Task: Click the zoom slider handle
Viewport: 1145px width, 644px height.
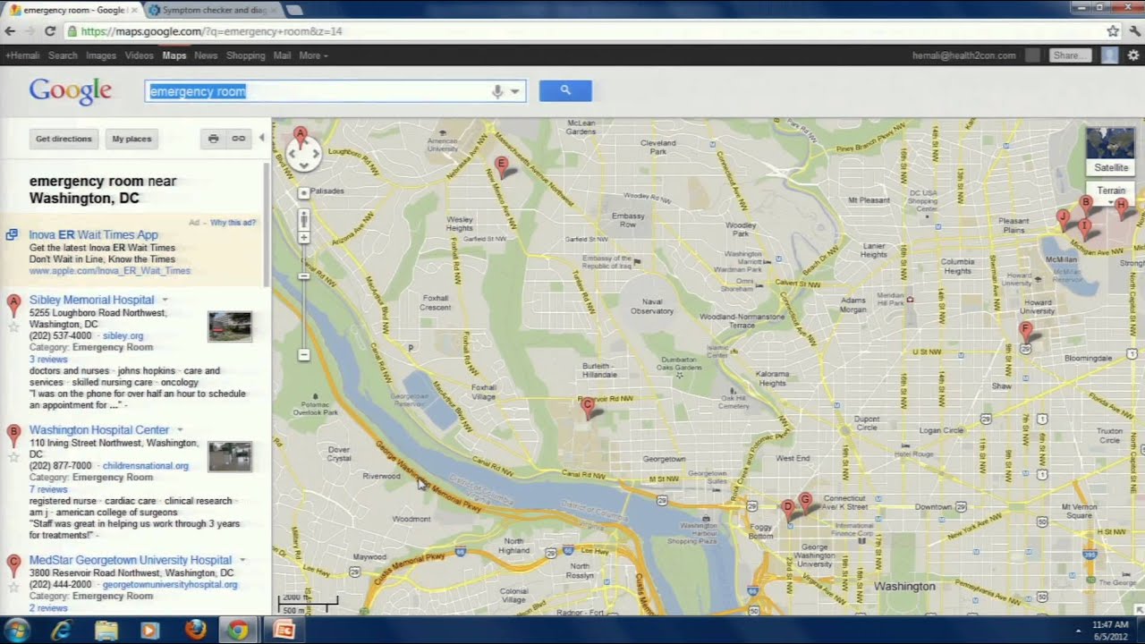Action: coord(304,276)
